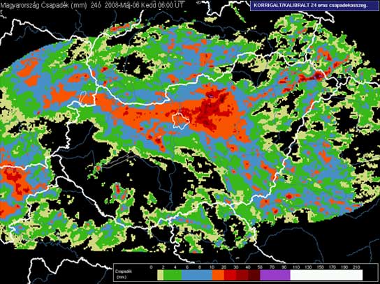
Task: Click the KORRIGALT/KALIBRALT blue banner label
Action: coord(314,6)
